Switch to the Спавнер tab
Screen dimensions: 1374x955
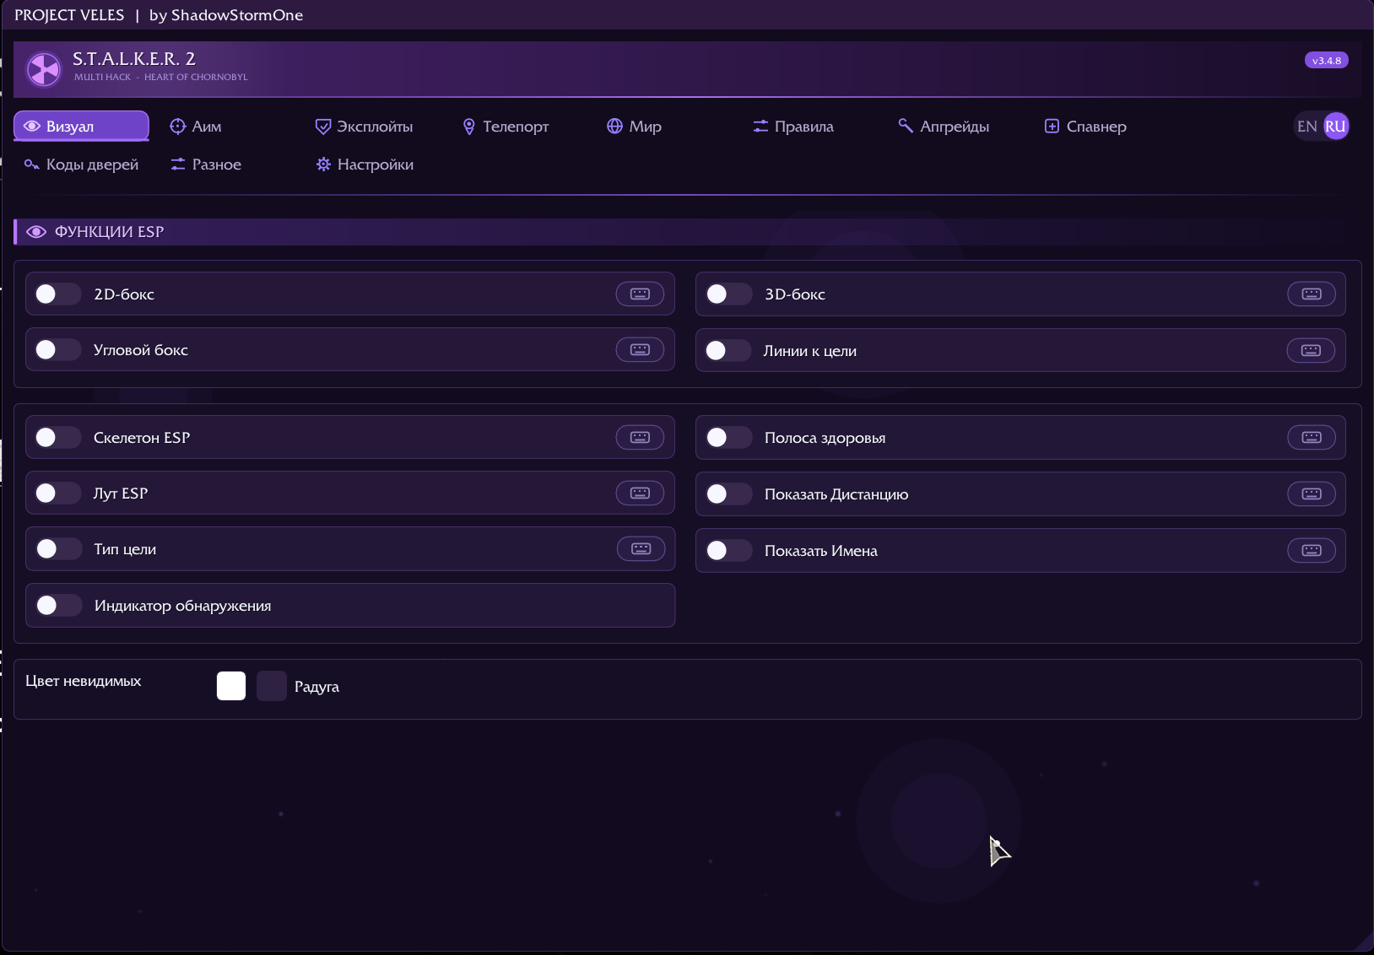(1085, 126)
